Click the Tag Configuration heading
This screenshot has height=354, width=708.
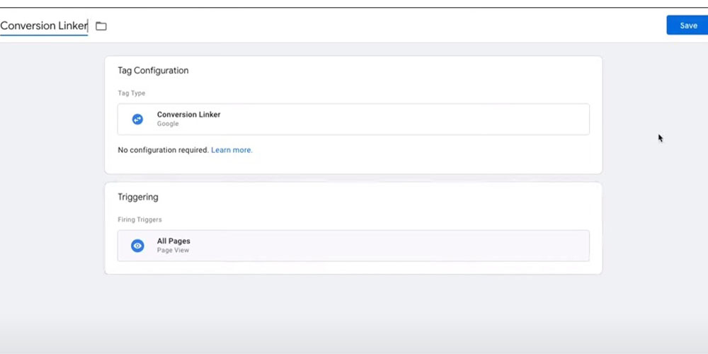[153, 70]
